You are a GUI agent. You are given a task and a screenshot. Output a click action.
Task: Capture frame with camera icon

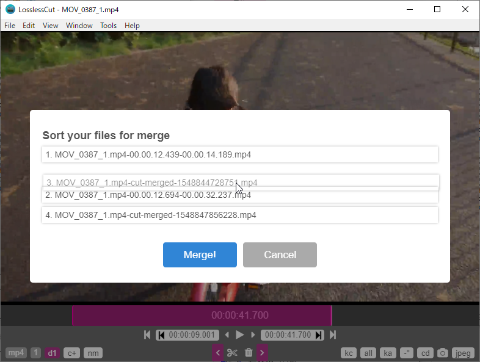click(442, 353)
